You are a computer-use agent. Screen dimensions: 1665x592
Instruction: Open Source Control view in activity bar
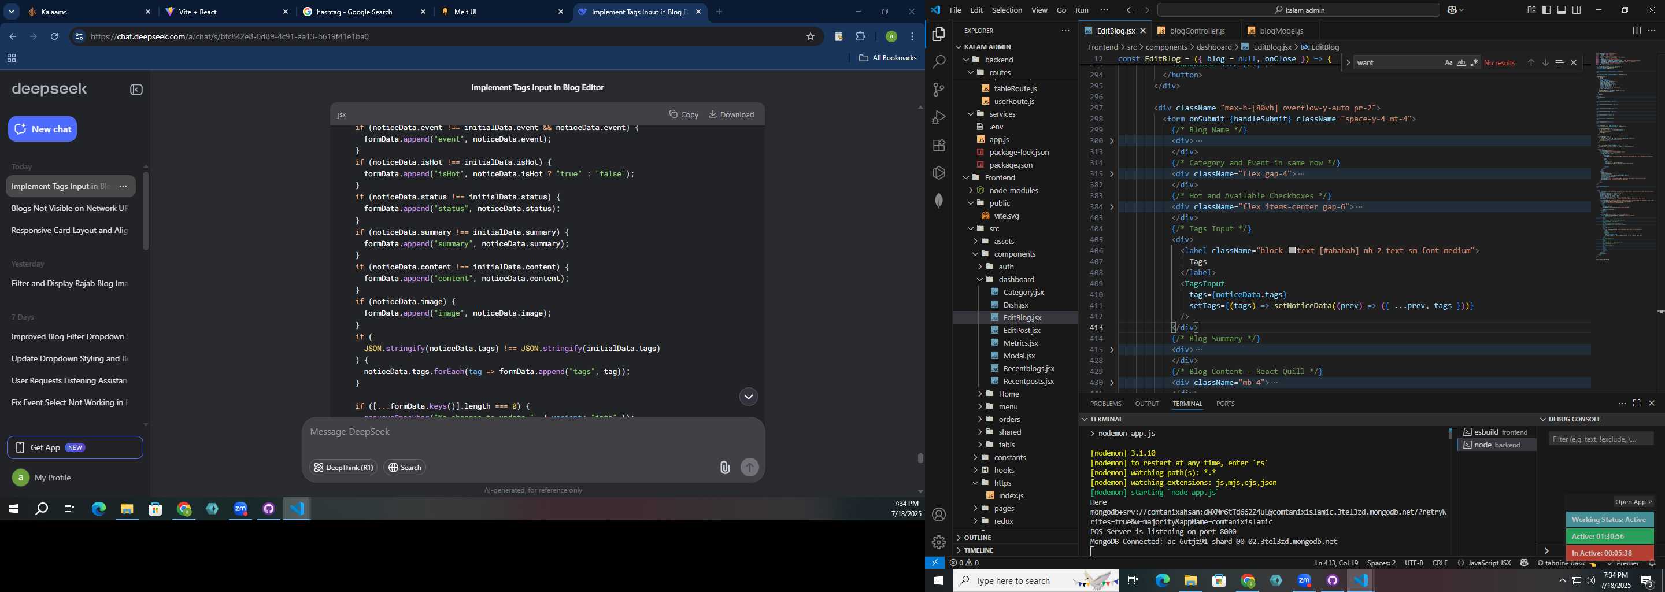tap(938, 90)
